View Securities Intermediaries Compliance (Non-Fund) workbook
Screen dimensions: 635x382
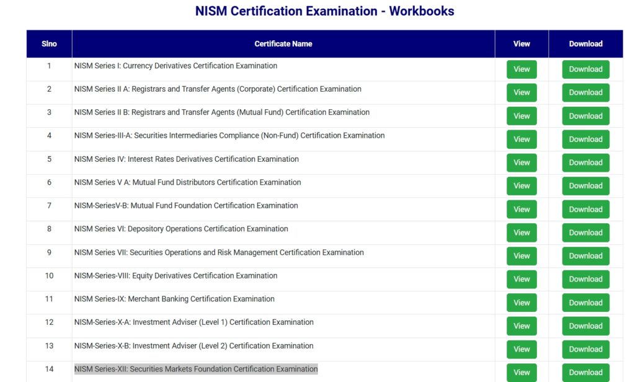click(522, 140)
